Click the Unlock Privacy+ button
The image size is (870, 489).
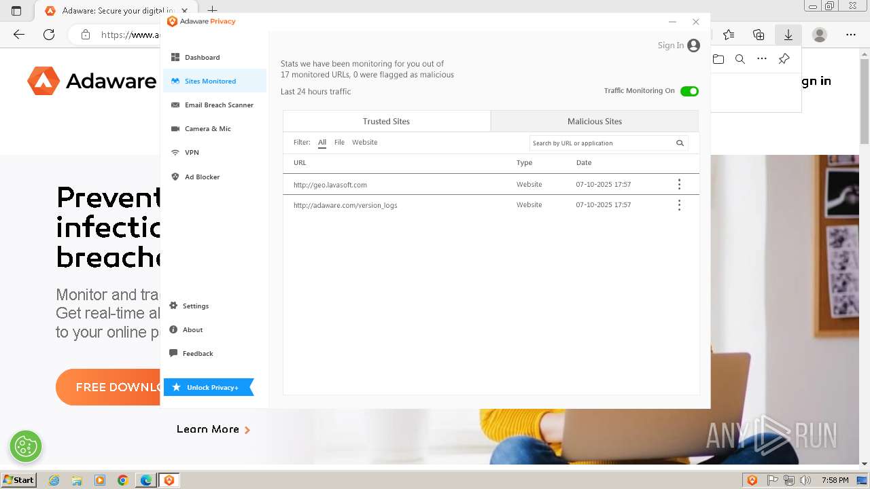tap(209, 387)
